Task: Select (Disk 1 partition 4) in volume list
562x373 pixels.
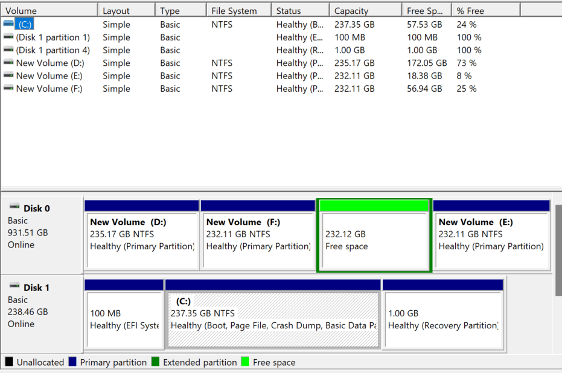Action: click(x=53, y=50)
